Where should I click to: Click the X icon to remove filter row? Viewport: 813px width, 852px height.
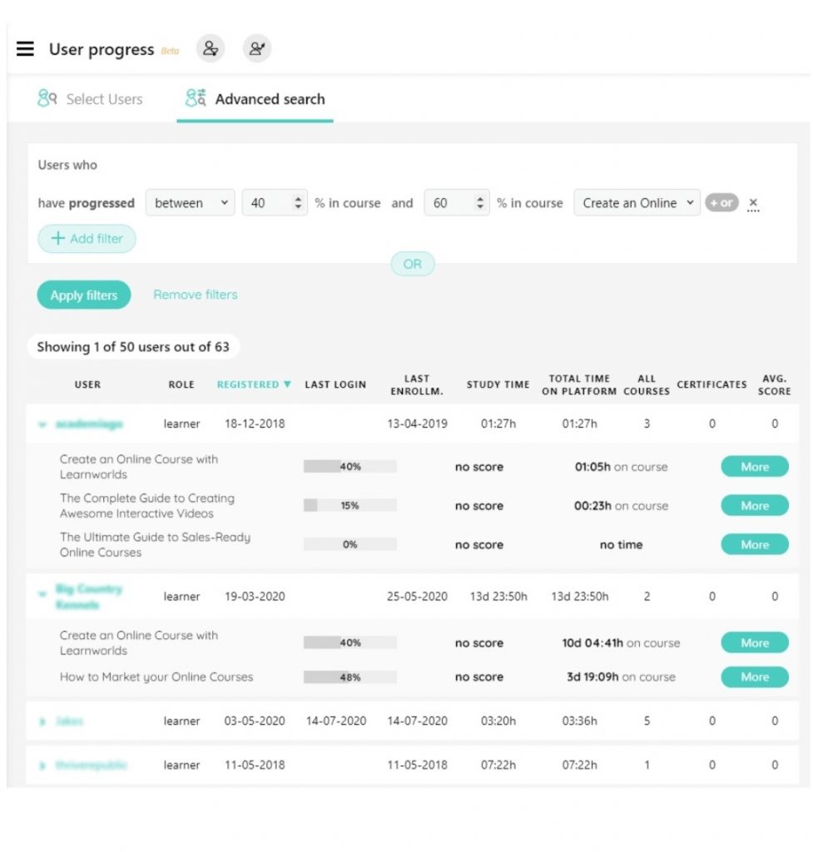click(753, 203)
